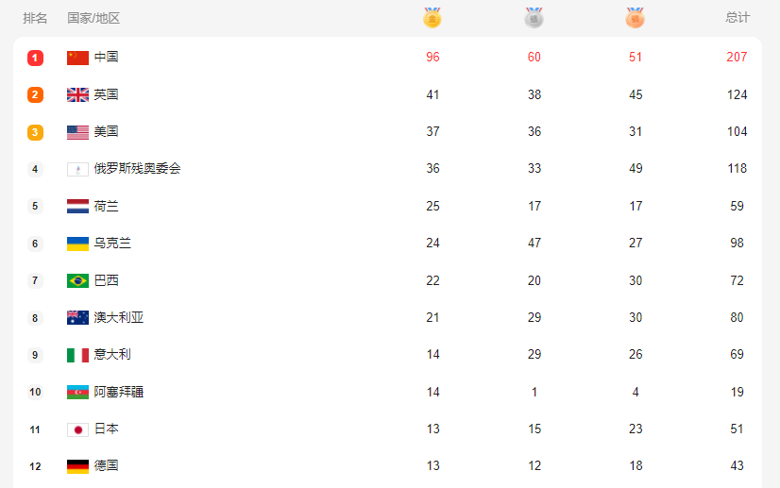Click the 排名 column header

point(35,18)
